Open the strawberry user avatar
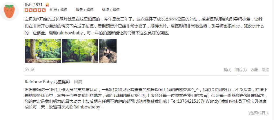 click(9, 11)
